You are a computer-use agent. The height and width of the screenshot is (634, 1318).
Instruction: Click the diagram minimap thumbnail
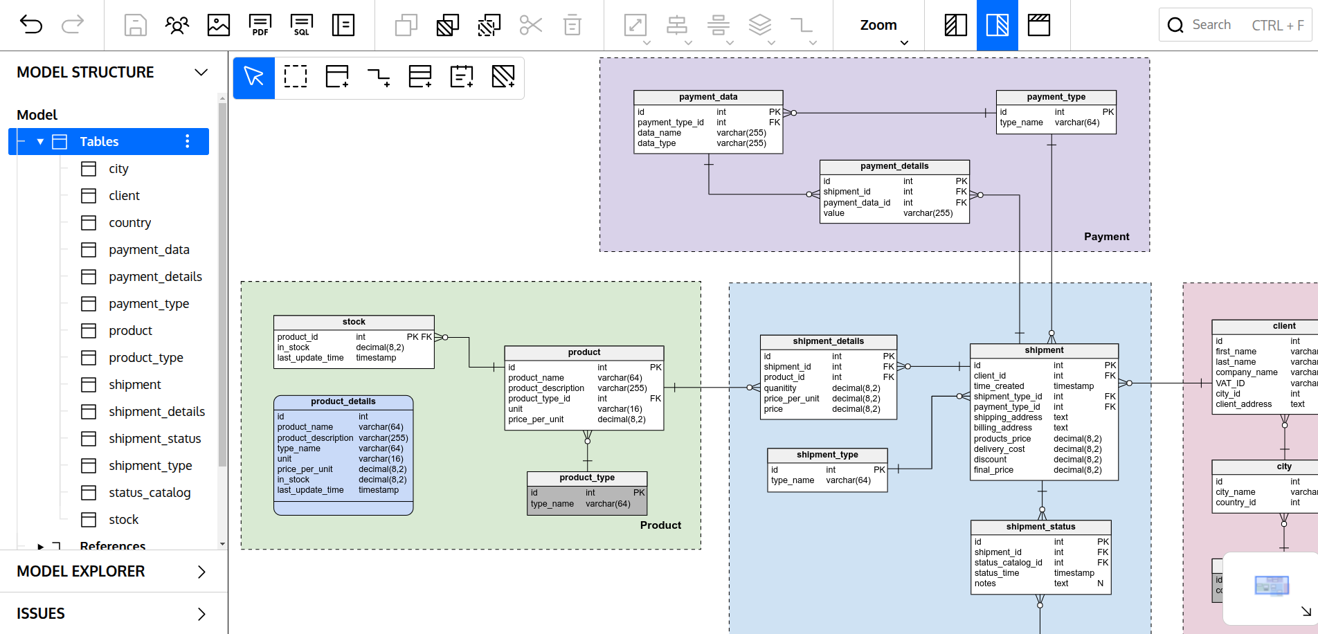1272,586
